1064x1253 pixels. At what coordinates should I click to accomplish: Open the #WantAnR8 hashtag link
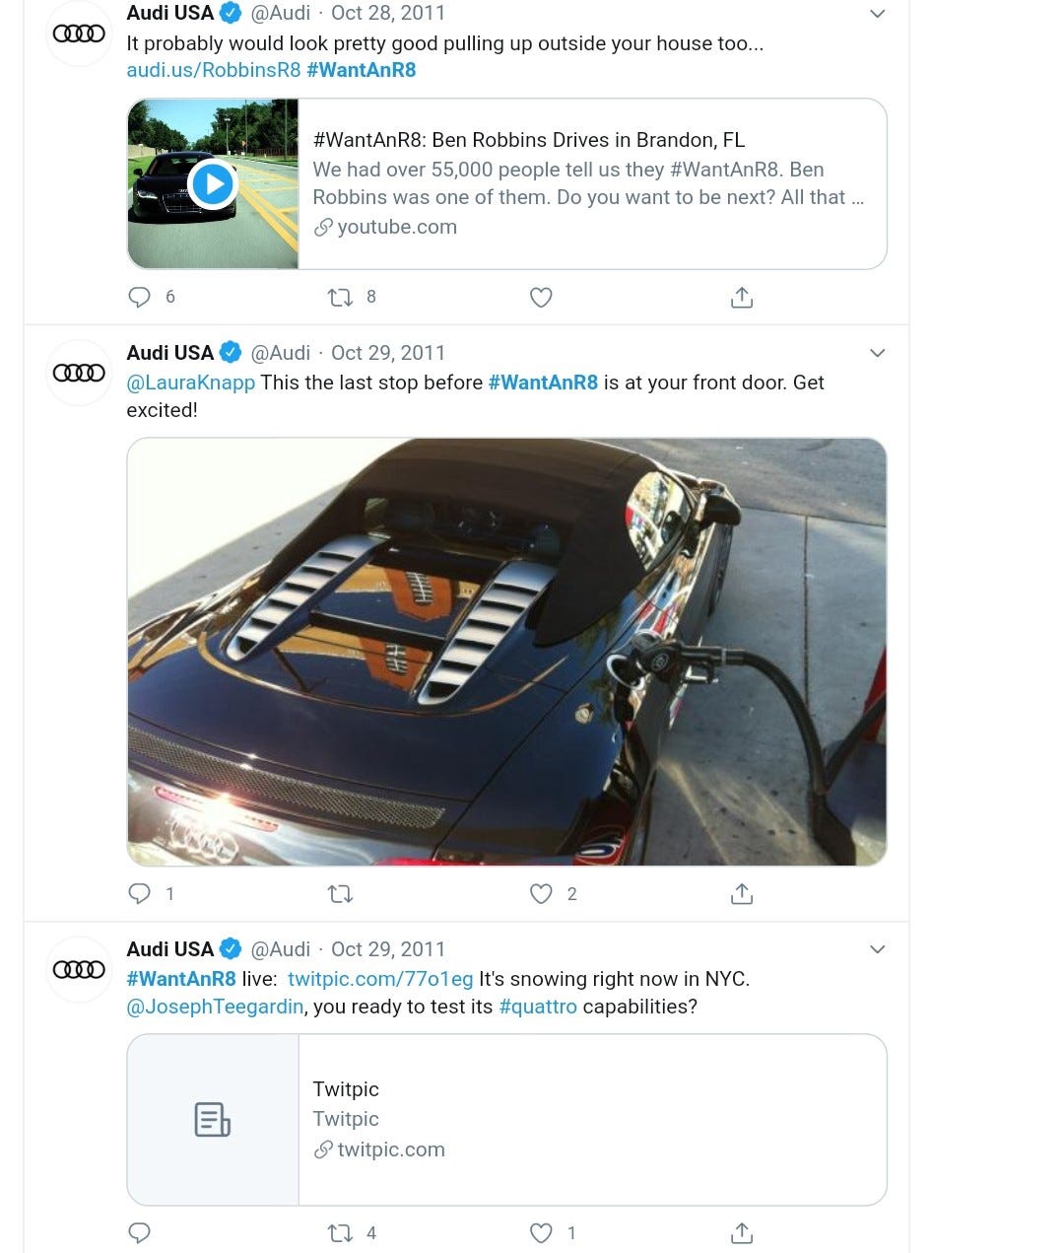(361, 69)
